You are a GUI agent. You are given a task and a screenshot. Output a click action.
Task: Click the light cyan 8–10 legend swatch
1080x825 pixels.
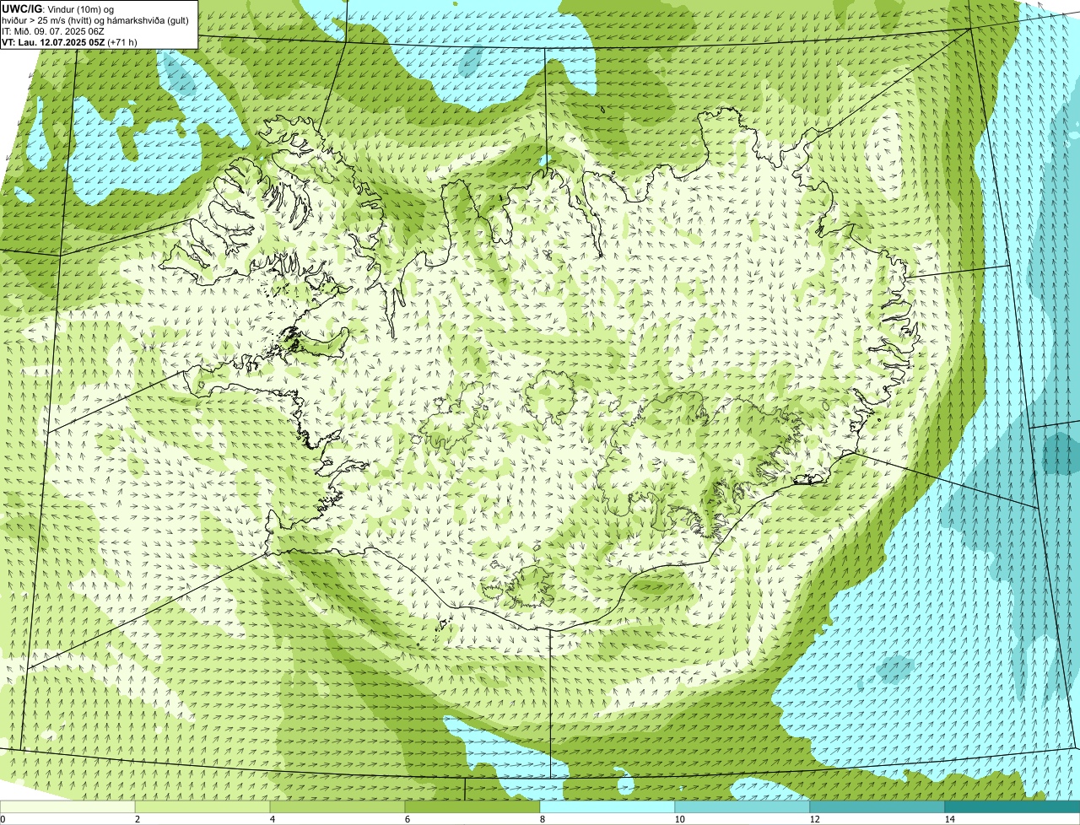607,806
